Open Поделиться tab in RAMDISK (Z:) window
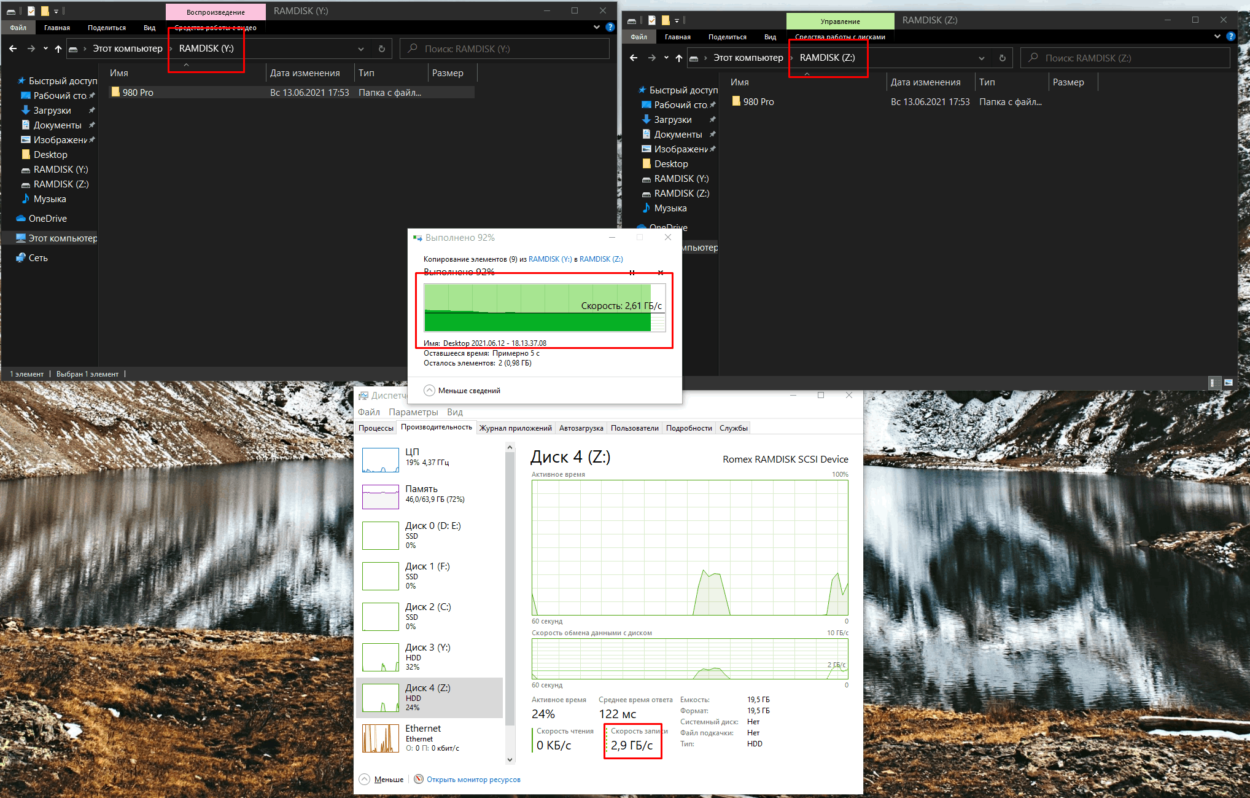1250x798 pixels. 728,36
